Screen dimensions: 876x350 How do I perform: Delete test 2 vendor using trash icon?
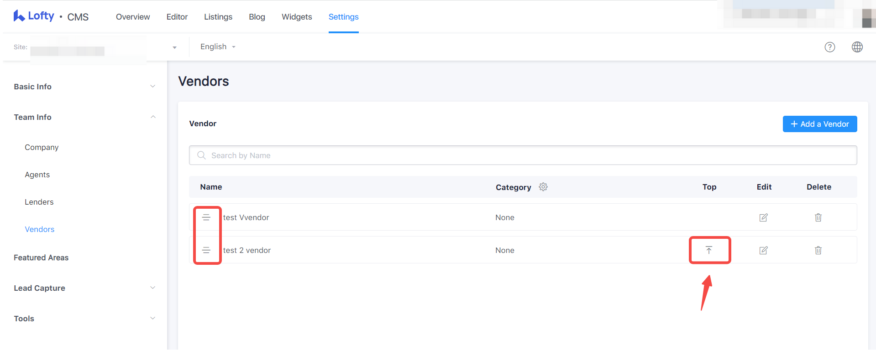pos(818,250)
